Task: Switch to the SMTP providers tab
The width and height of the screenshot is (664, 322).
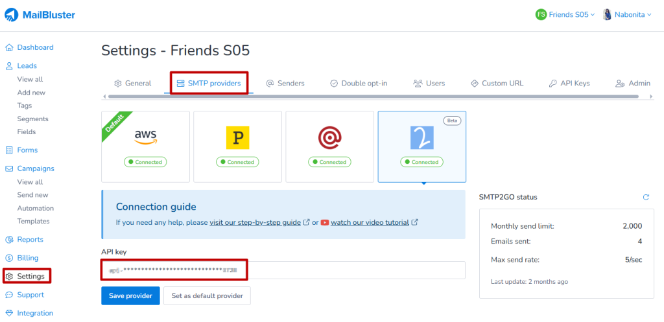Action: coord(209,84)
